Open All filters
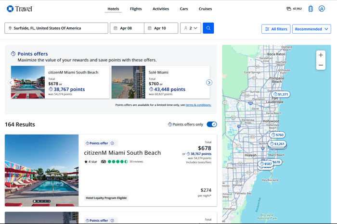The width and height of the screenshot is (337, 224). coord(276,29)
